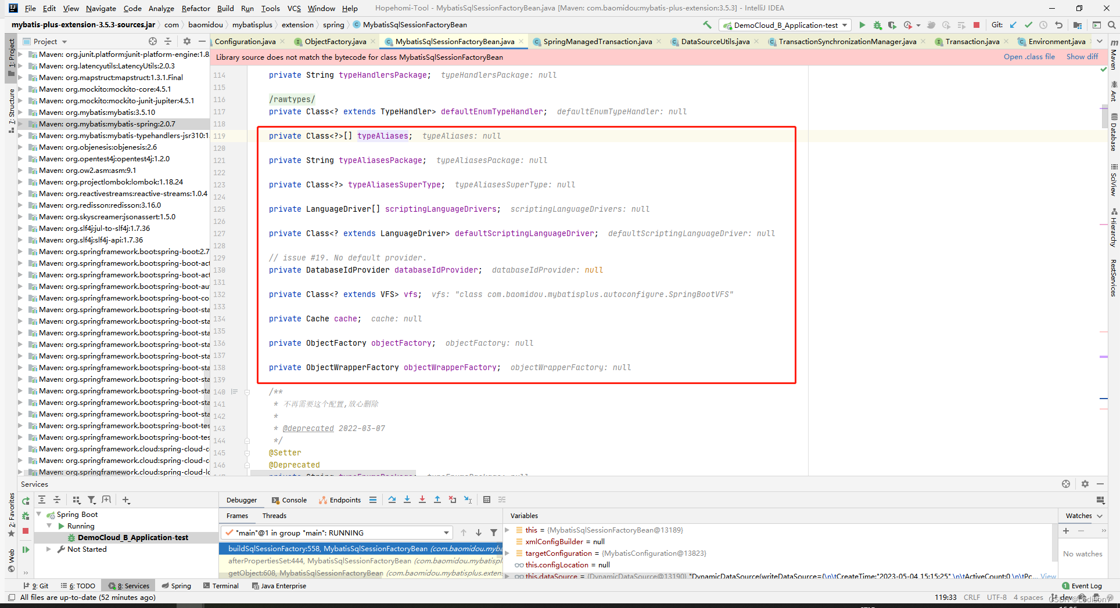The image size is (1120, 608).
Task: Open Watches panel dropdown chevron
Action: tap(1100, 516)
